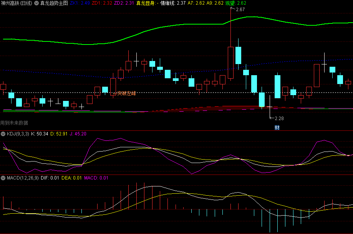Click the 2.67 high price marker

(x=240, y=10)
